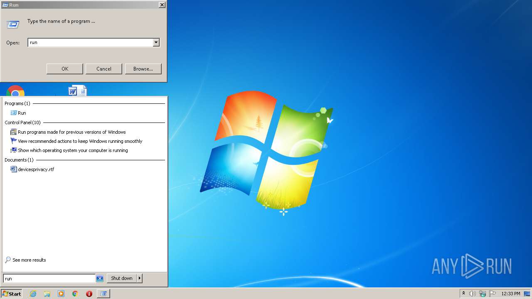Click the Programs (1) group header

coord(17,103)
